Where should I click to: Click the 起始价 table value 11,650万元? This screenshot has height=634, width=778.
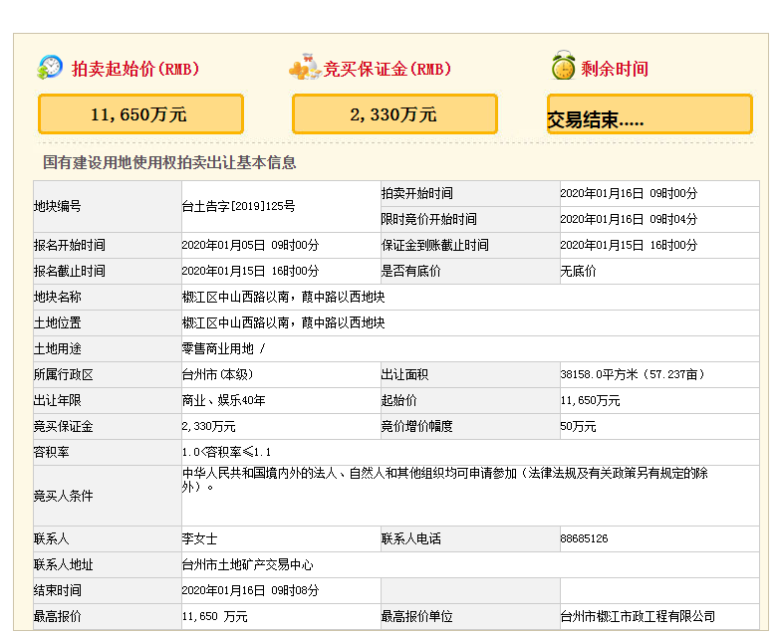click(590, 400)
